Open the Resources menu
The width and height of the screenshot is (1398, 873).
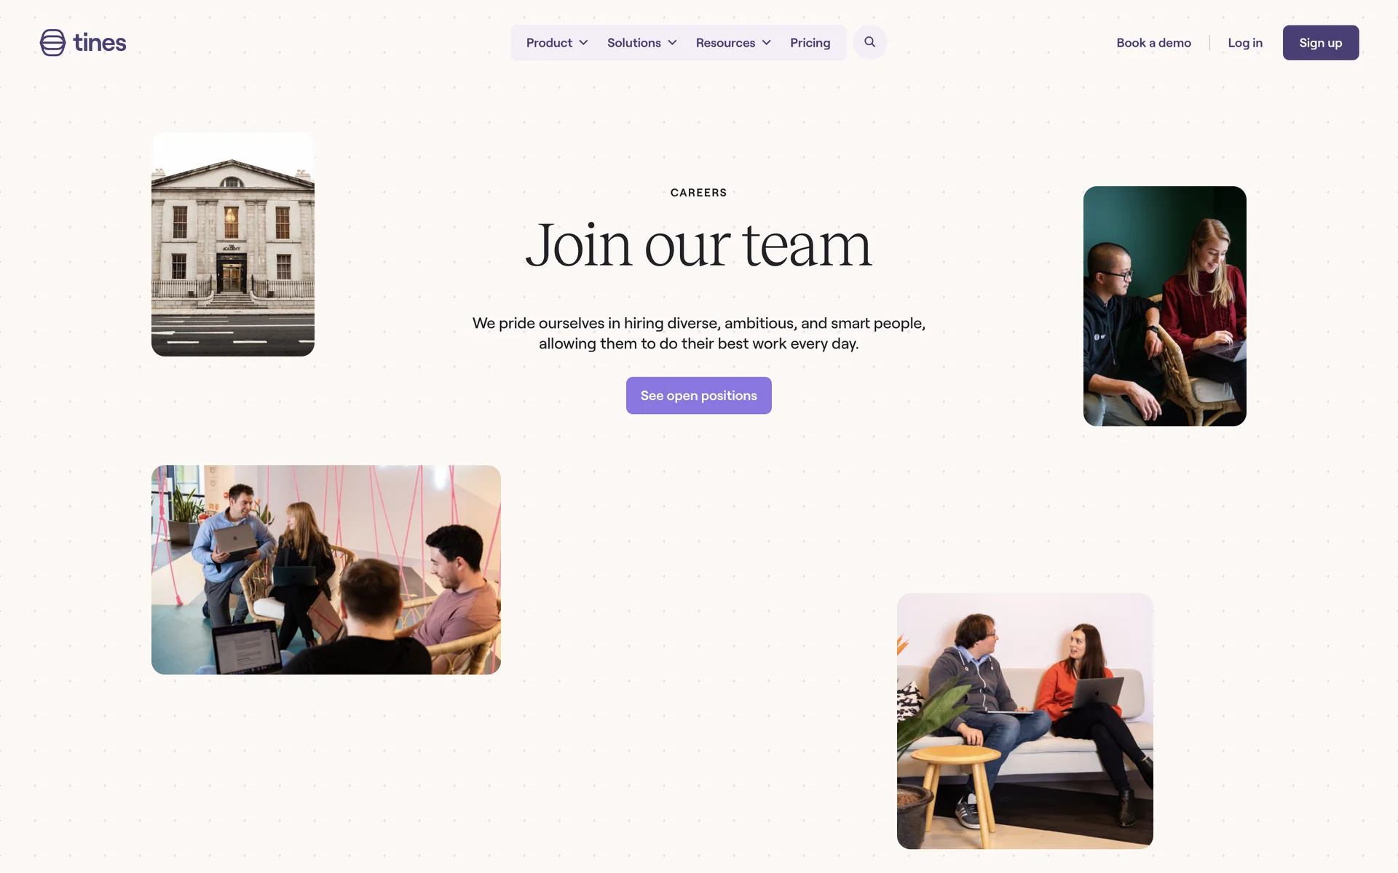coord(733,43)
